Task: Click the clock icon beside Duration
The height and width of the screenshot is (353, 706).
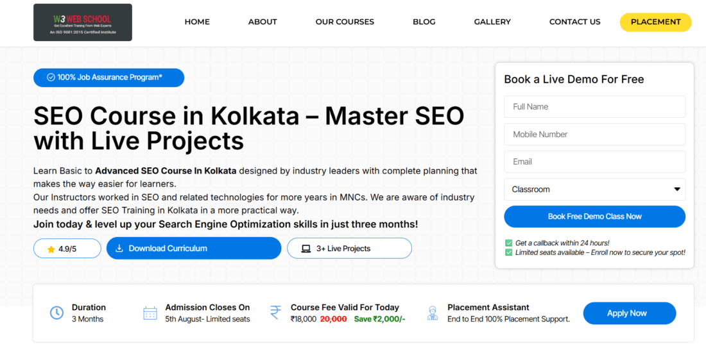Action: point(56,313)
